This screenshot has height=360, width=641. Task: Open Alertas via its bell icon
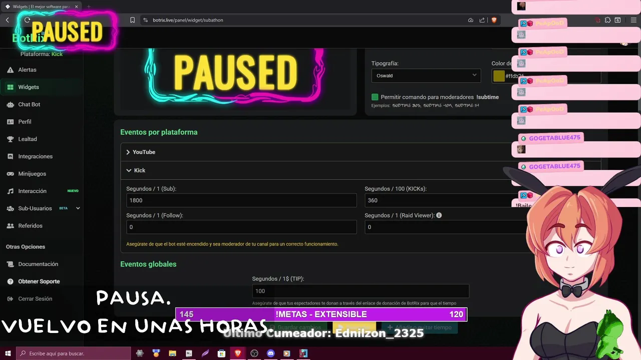[10, 70]
